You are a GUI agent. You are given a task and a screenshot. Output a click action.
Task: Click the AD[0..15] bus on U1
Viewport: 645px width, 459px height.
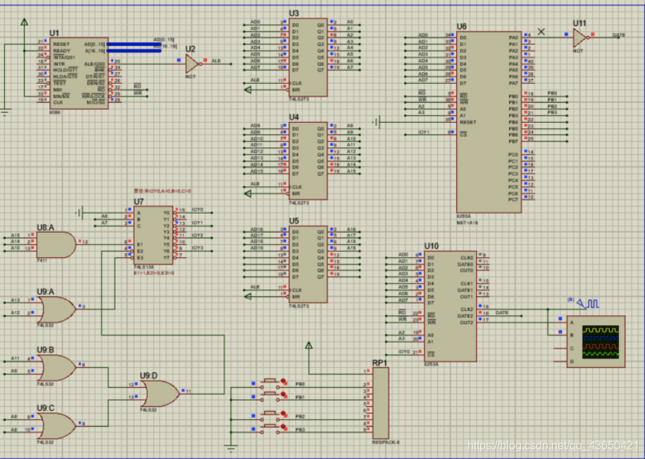point(134,44)
